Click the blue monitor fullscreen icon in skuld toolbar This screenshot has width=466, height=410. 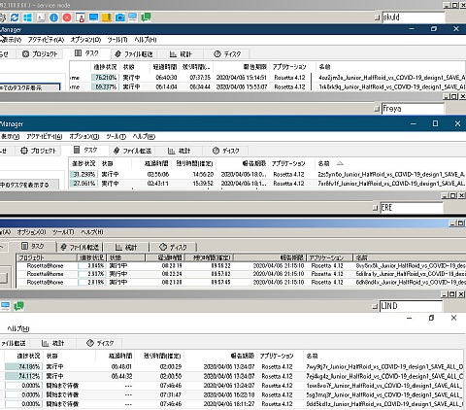pos(93,17)
